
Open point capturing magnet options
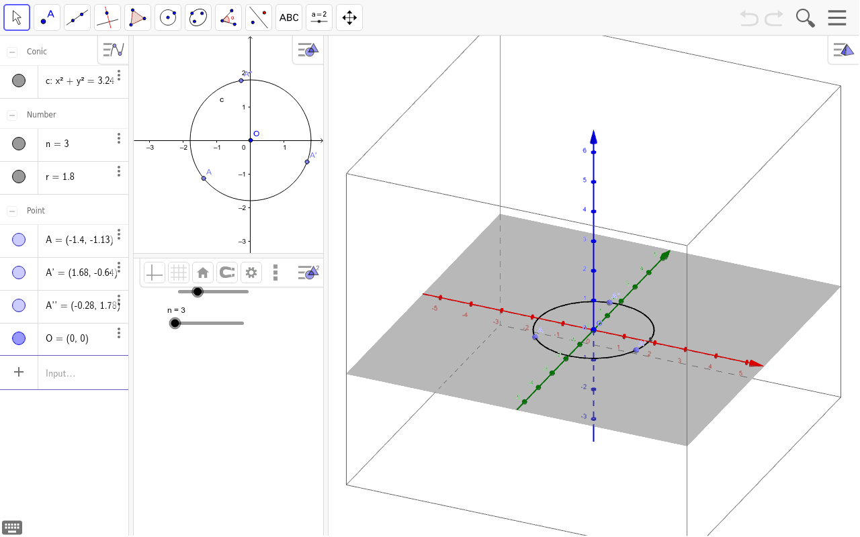(x=227, y=273)
